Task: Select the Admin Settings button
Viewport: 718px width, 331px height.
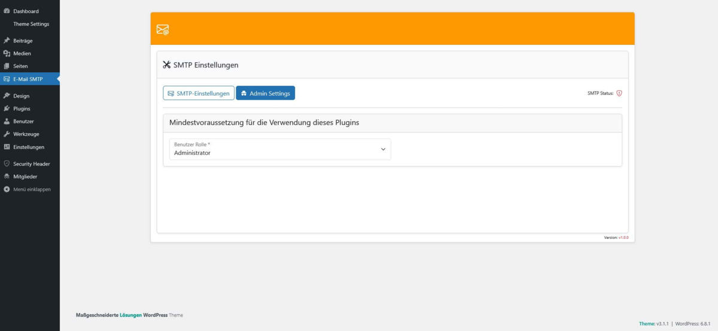Action: pyautogui.click(x=266, y=93)
